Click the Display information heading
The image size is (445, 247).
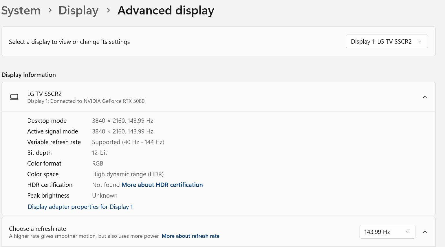click(29, 75)
